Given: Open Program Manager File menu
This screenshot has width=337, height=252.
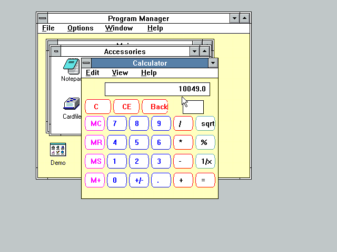Looking at the screenshot, I should (48, 28).
